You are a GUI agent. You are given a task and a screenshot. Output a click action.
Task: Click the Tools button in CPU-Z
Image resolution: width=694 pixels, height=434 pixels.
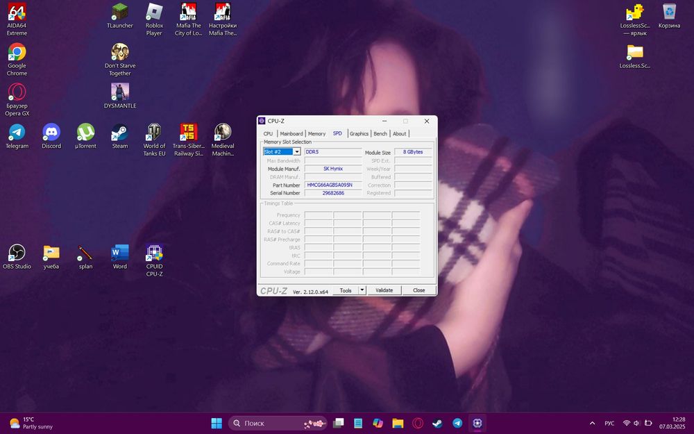coord(345,290)
